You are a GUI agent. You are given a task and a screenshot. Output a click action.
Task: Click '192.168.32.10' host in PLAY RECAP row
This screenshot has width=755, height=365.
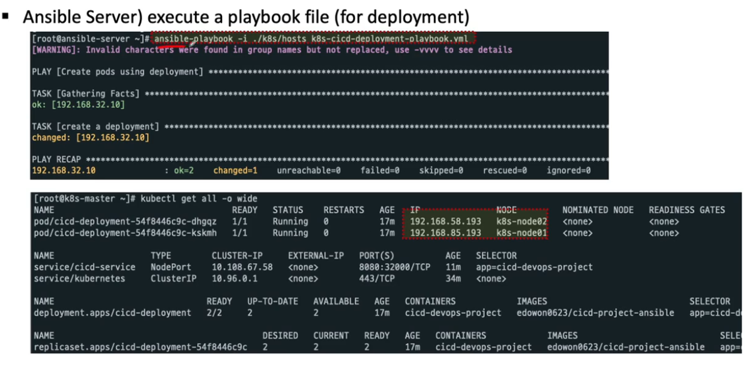click(x=63, y=171)
